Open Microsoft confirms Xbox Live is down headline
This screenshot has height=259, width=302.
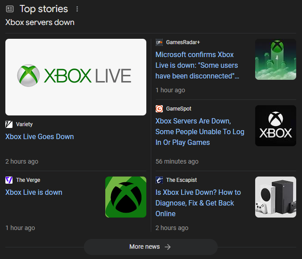pyautogui.click(x=197, y=66)
